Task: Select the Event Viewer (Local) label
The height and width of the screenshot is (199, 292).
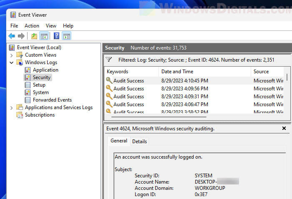Action: [x=39, y=47]
